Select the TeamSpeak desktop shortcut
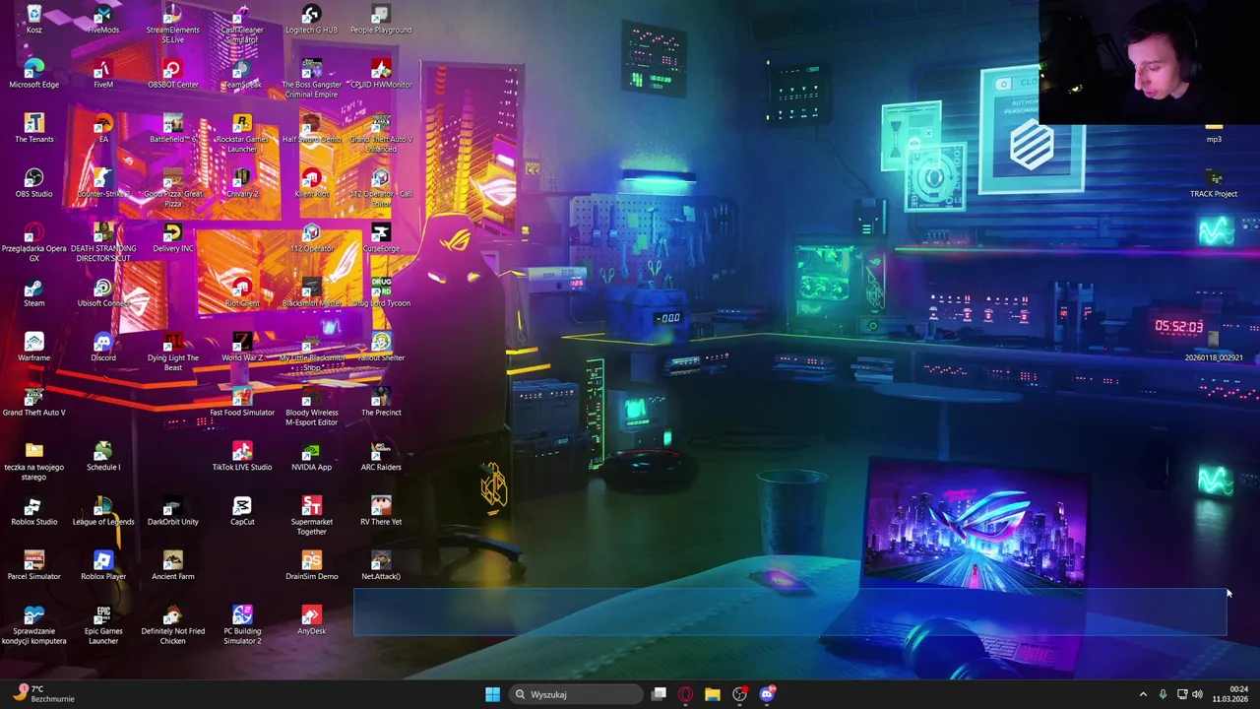The width and height of the screenshot is (1260, 709). click(x=242, y=74)
